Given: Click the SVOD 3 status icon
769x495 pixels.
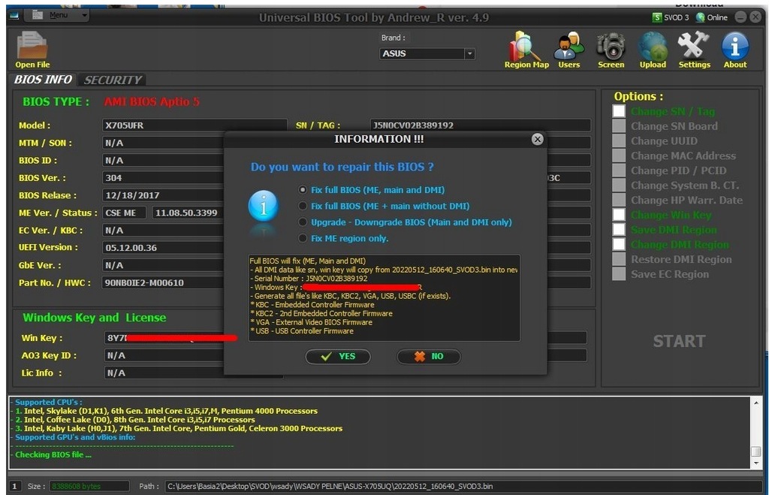Looking at the screenshot, I should [658, 17].
